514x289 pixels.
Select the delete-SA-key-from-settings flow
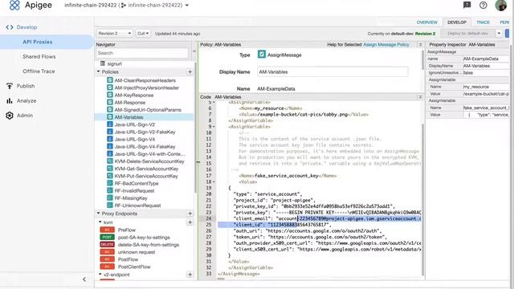tap(148, 245)
